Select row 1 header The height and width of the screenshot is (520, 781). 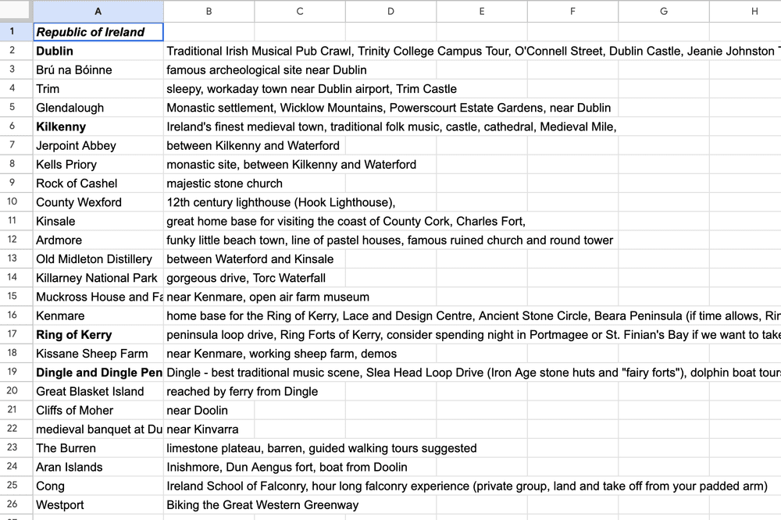coord(16,32)
